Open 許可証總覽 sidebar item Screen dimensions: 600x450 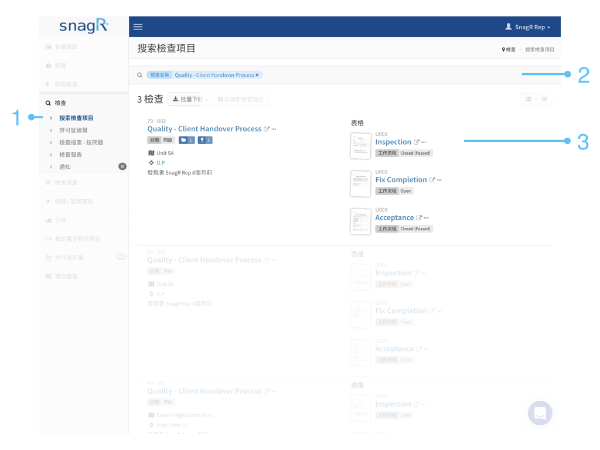[73, 130]
